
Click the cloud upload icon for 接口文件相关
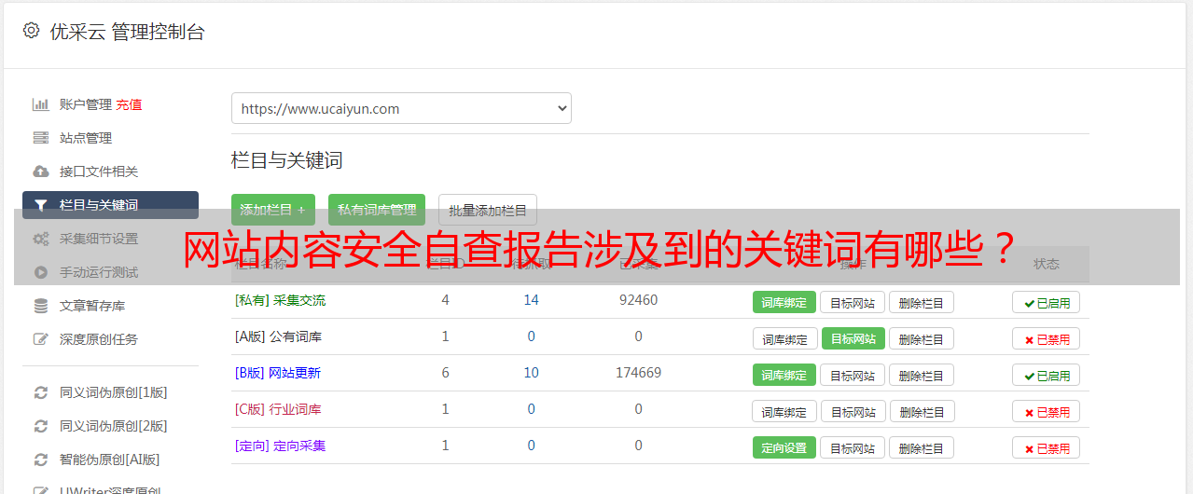[41, 172]
